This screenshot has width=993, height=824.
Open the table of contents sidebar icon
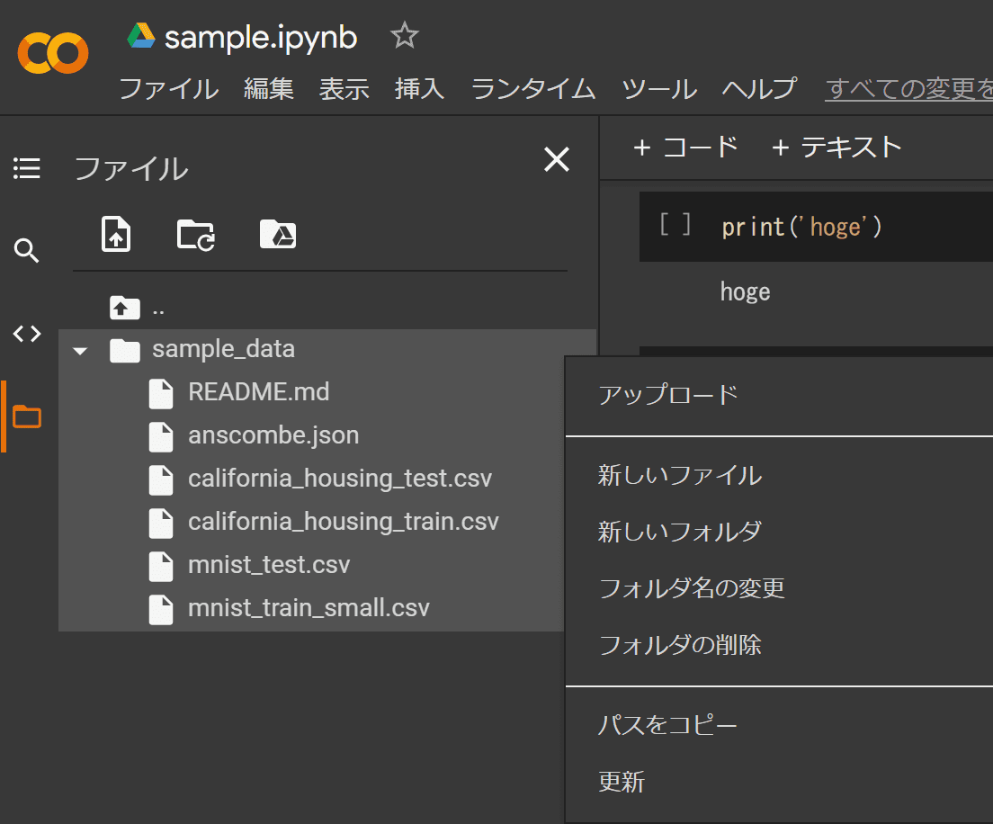point(27,168)
